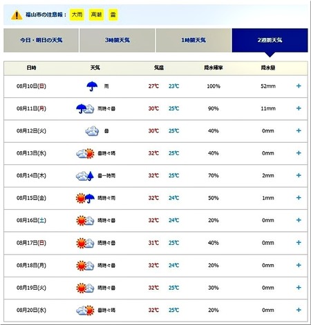
Task: Click the date 08月19日(火)
Action: click(x=31, y=288)
